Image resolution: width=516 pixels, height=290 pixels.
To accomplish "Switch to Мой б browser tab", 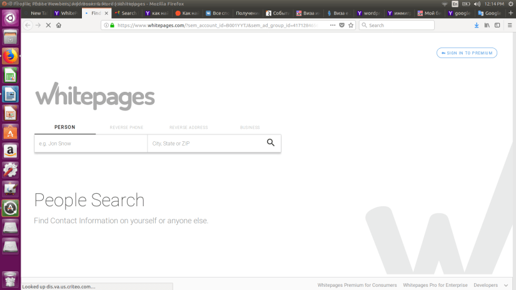I will (x=429, y=13).
